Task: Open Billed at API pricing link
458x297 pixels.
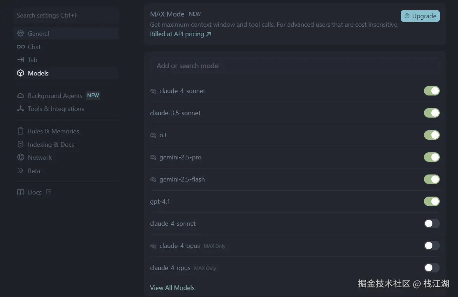Action: 180,34
